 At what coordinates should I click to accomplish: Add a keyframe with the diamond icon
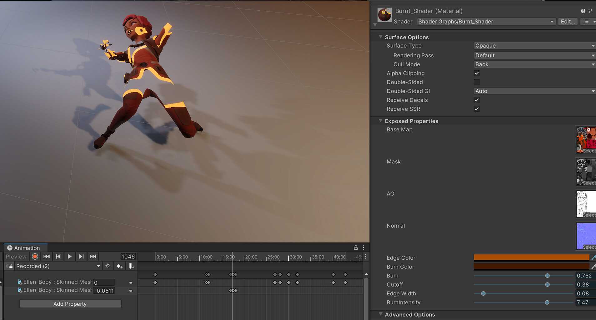point(120,266)
